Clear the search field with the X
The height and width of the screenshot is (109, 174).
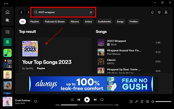pyautogui.click(x=91, y=12)
